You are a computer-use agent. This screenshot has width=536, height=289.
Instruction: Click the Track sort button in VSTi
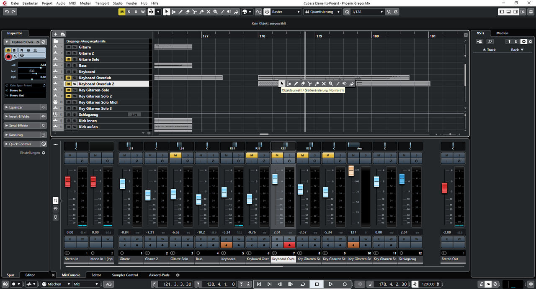[489, 50]
